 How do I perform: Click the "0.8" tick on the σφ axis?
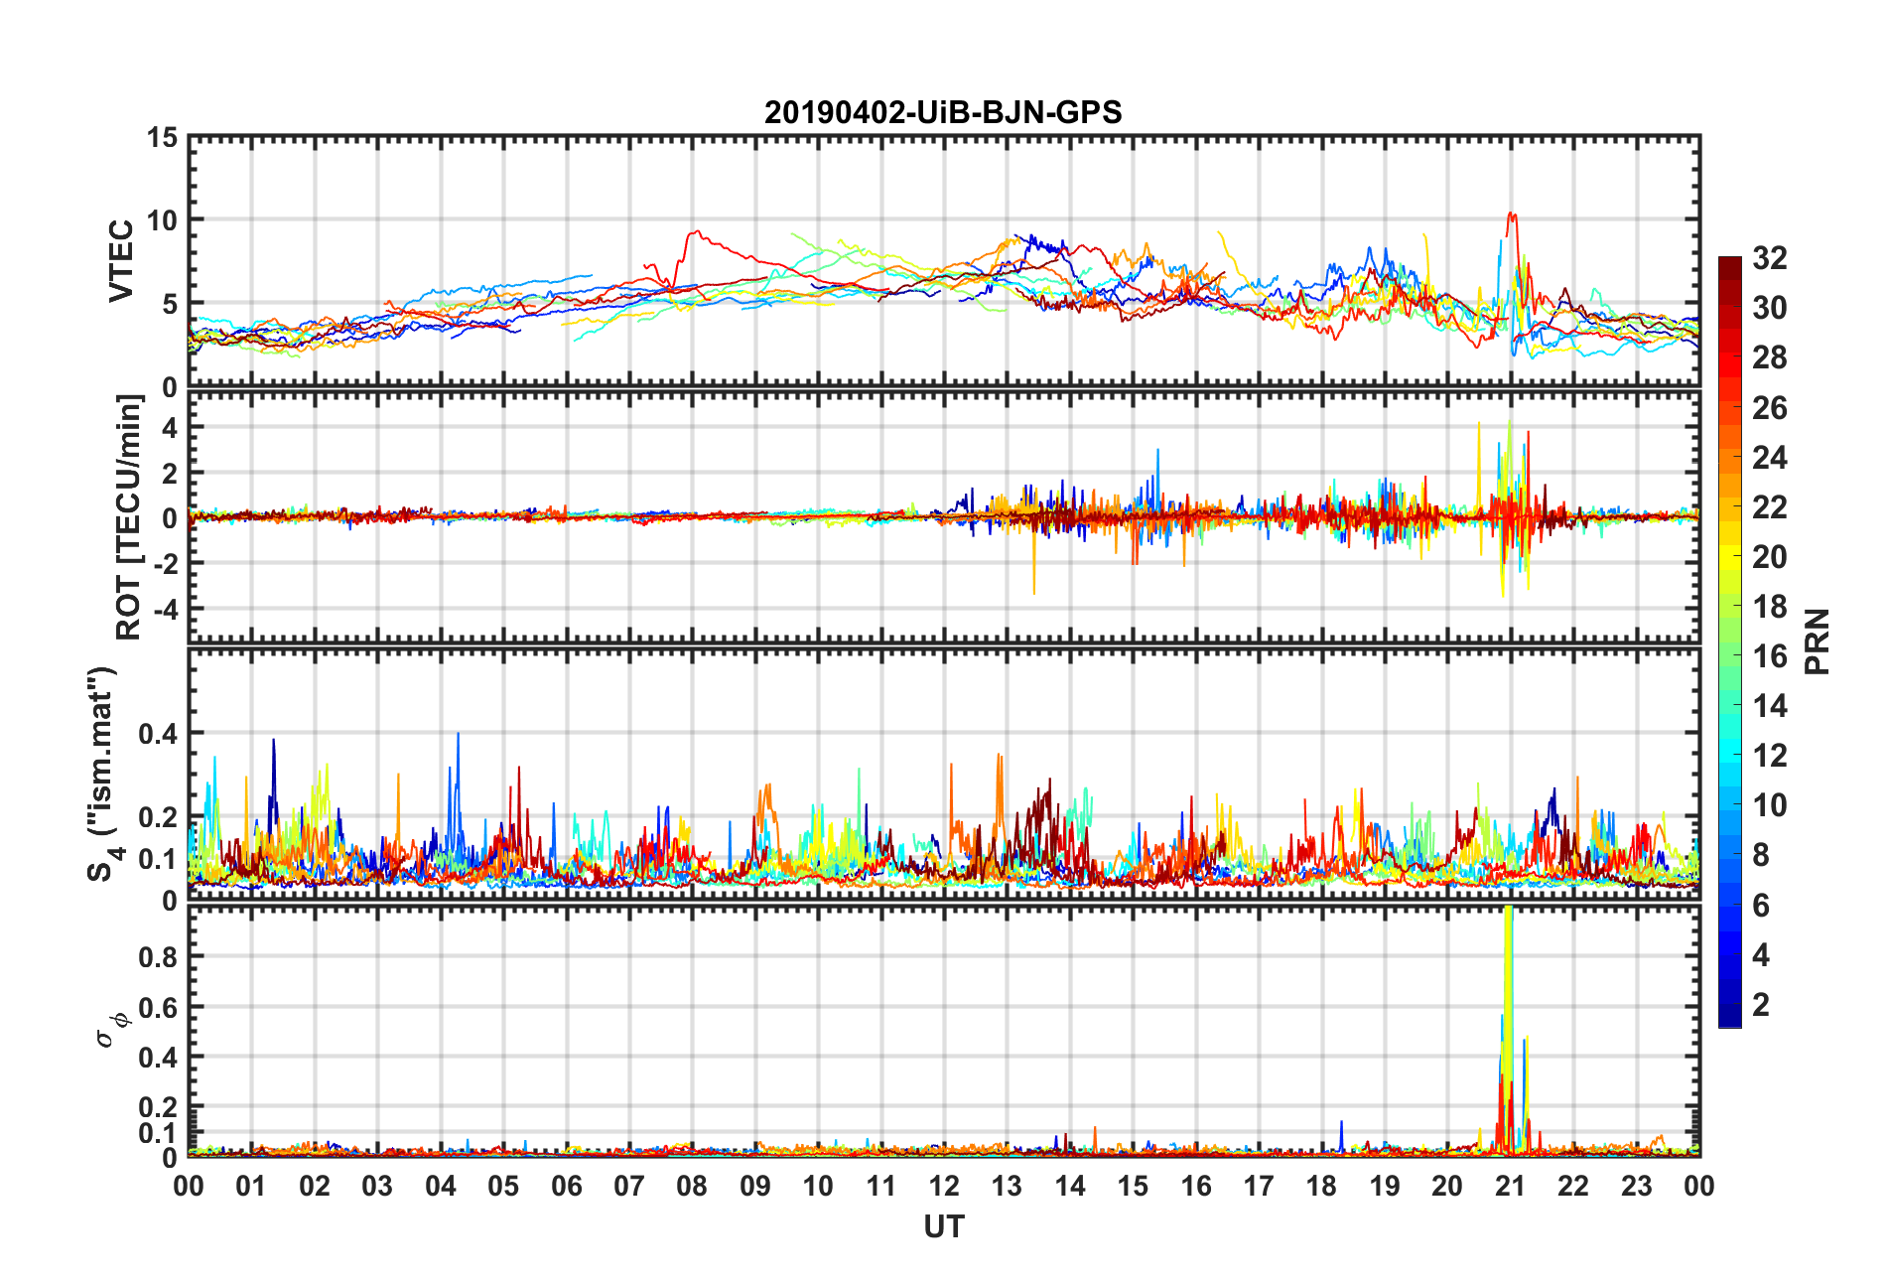(159, 957)
